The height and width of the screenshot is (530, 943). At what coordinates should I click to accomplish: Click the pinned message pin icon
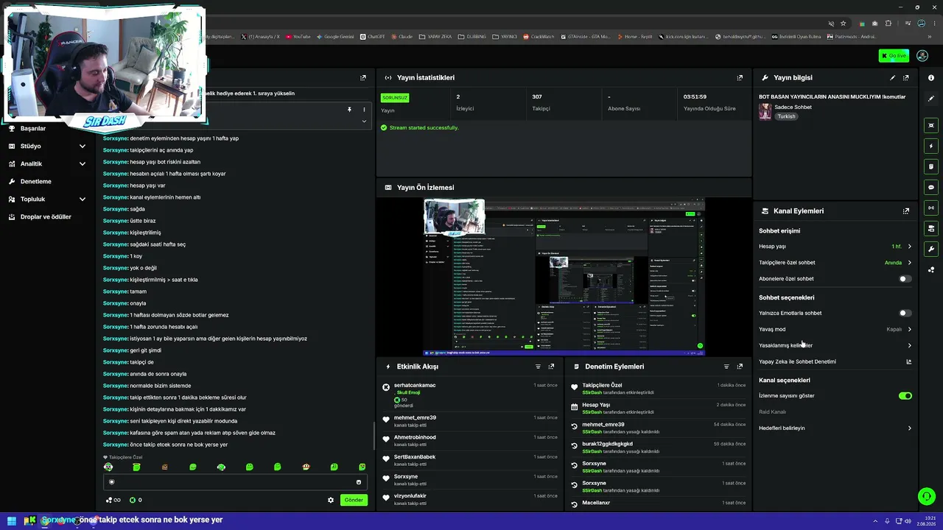(349, 110)
